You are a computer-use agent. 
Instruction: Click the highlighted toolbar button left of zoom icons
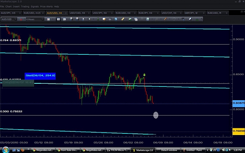tap(58, 19)
